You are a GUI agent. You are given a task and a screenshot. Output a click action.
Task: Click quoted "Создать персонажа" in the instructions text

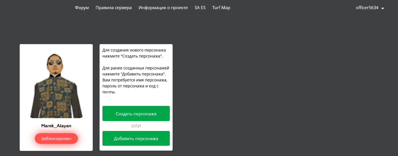142,56
